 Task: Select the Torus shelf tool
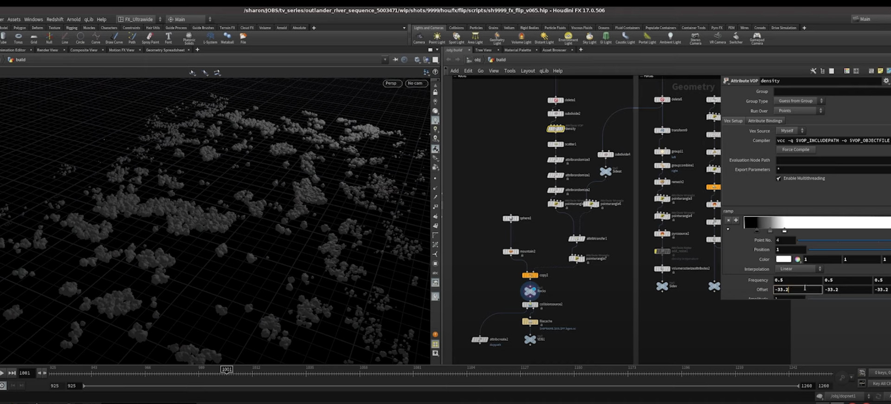tap(18, 38)
